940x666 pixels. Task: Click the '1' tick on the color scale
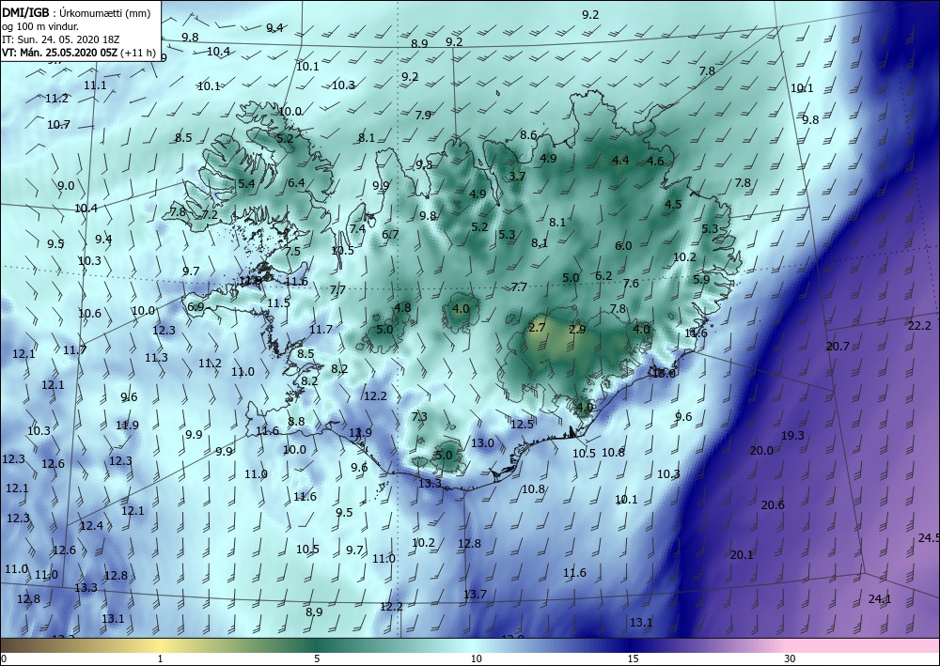pos(160,658)
